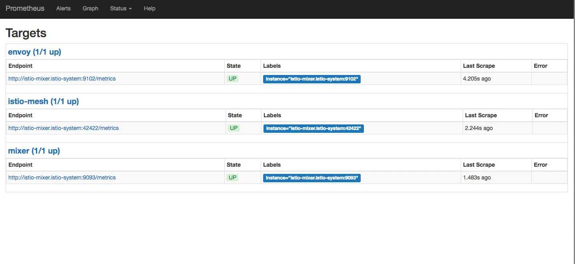The image size is (575, 264).
Task: Go to the Graph page
Action: tap(90, 8)
